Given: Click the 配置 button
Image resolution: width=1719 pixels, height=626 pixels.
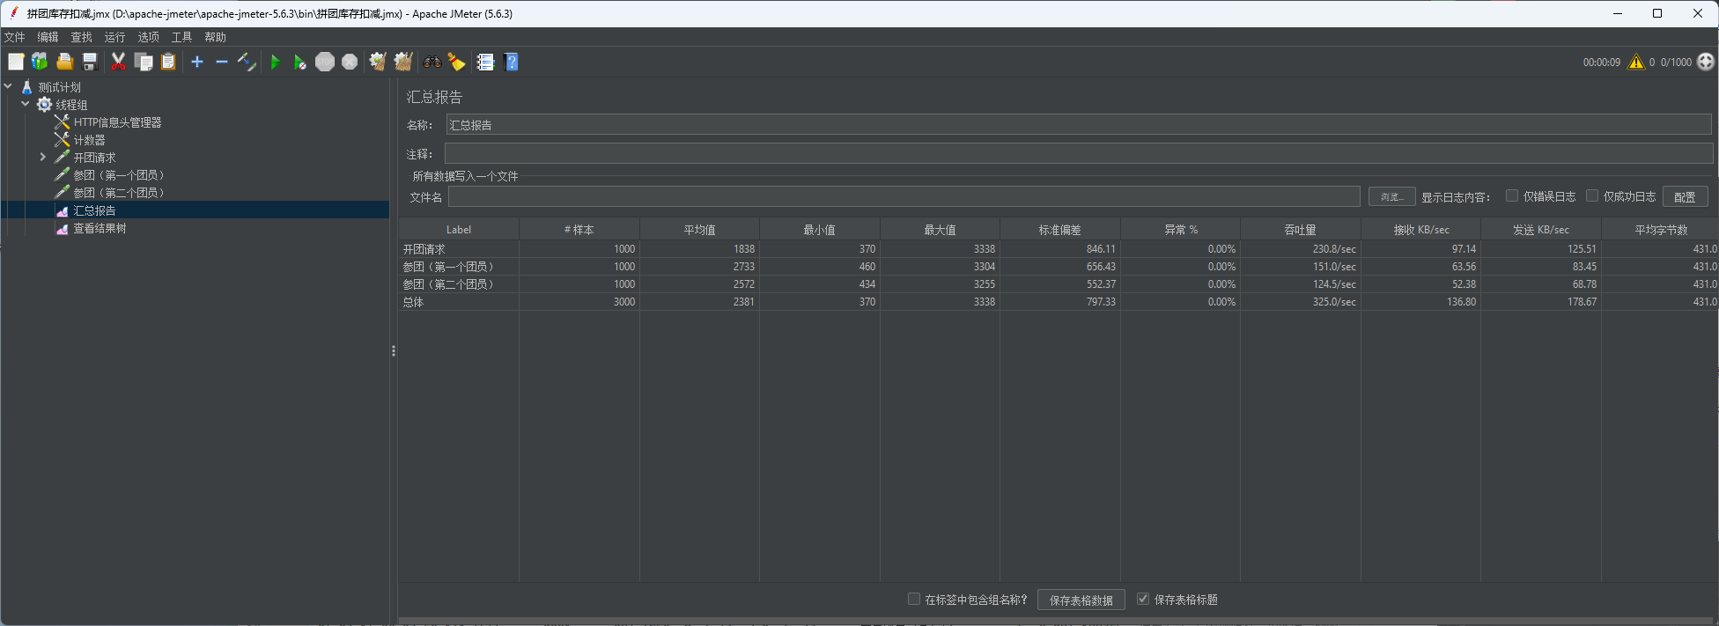Looking at the screenshot, I should point(1685,196).
